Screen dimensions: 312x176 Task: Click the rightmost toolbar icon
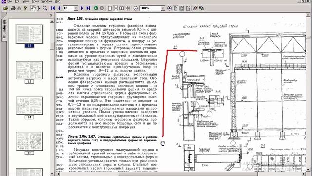[201, 8]
